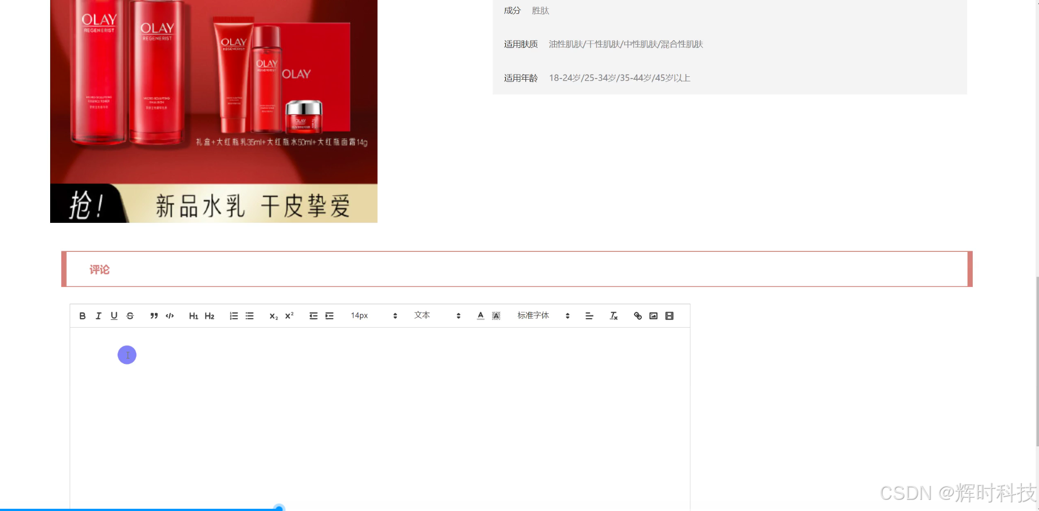Image resolution: width=1039 pixels, height=511 pixels.
Task: Toggle bold formatting in comment editor
Action: coord(82,316)
